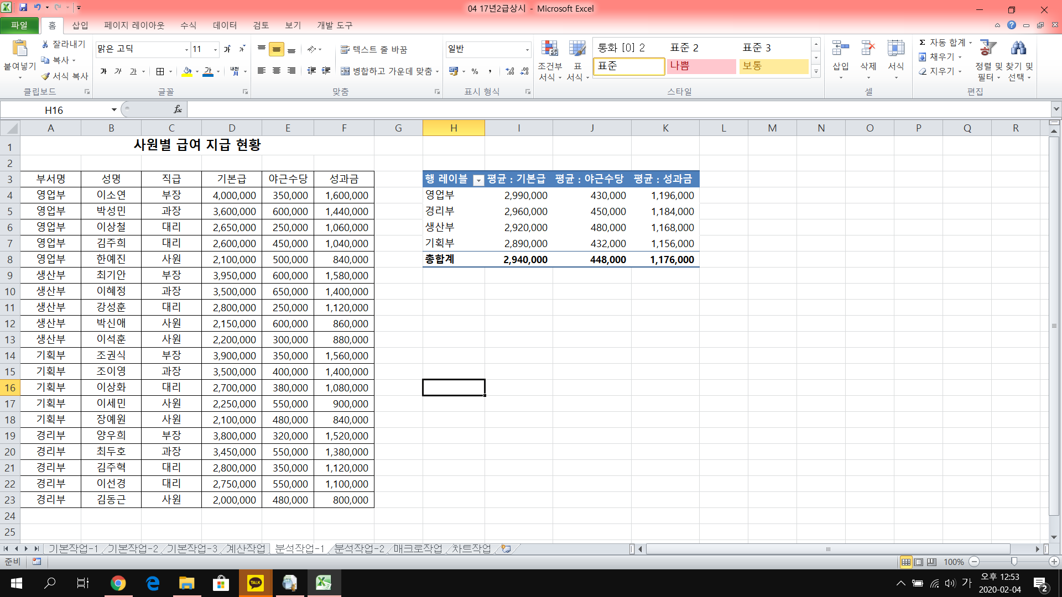
Task: Toggle bold formatting (가)
Action: 103,71
